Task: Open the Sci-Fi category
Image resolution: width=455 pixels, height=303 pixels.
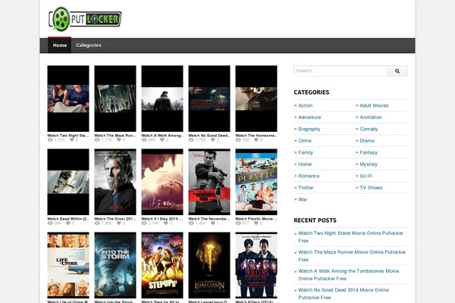Action: point(366,176)
